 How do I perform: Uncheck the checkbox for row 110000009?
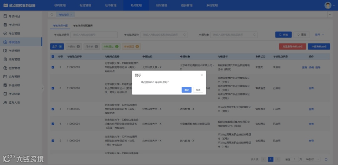pyautogui.click(x=53, y=67)
